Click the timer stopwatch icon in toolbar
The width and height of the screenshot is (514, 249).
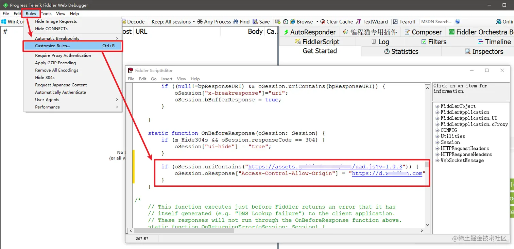[286, 21]
